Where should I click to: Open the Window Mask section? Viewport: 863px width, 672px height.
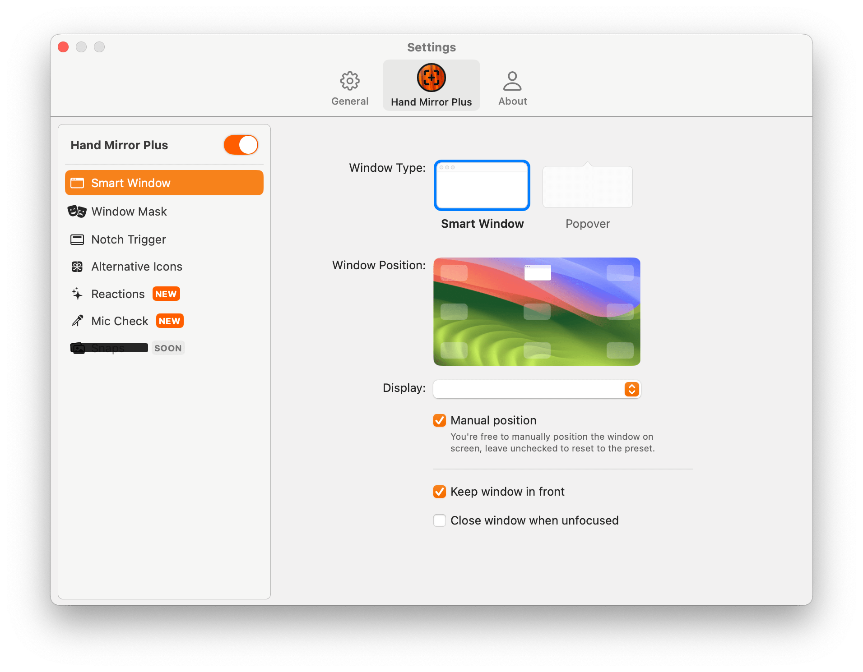(164, 212)
